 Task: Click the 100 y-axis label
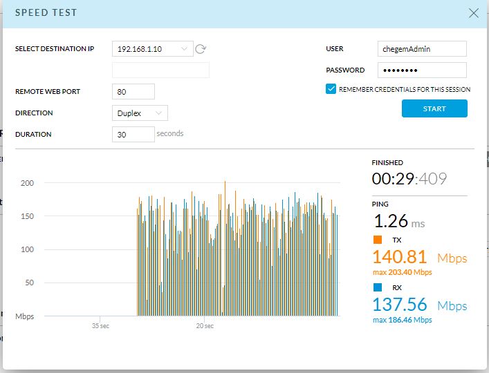27,249
